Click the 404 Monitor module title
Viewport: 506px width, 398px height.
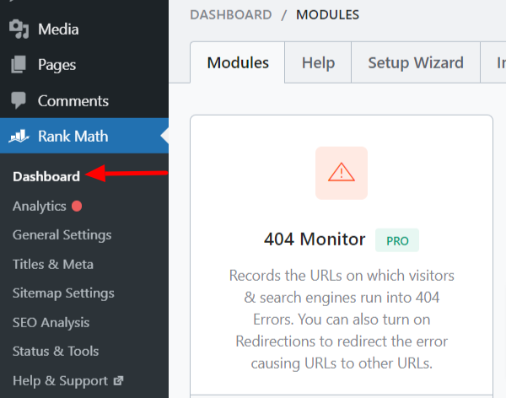point(315,239)
